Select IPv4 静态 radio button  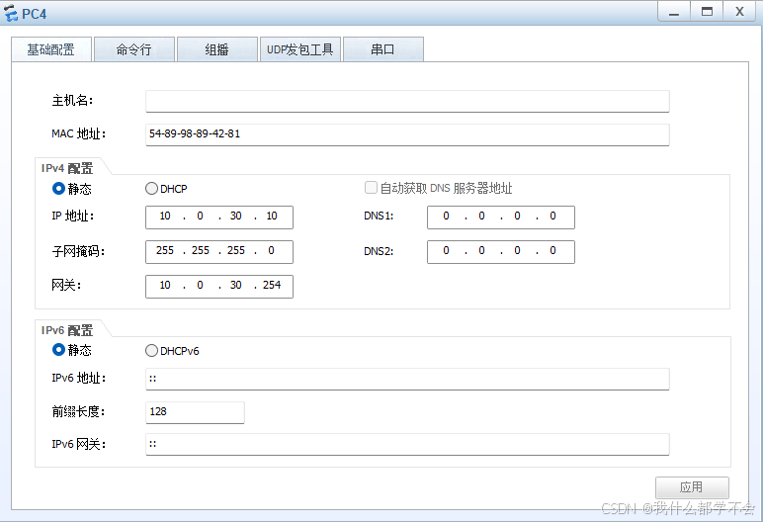58,189
